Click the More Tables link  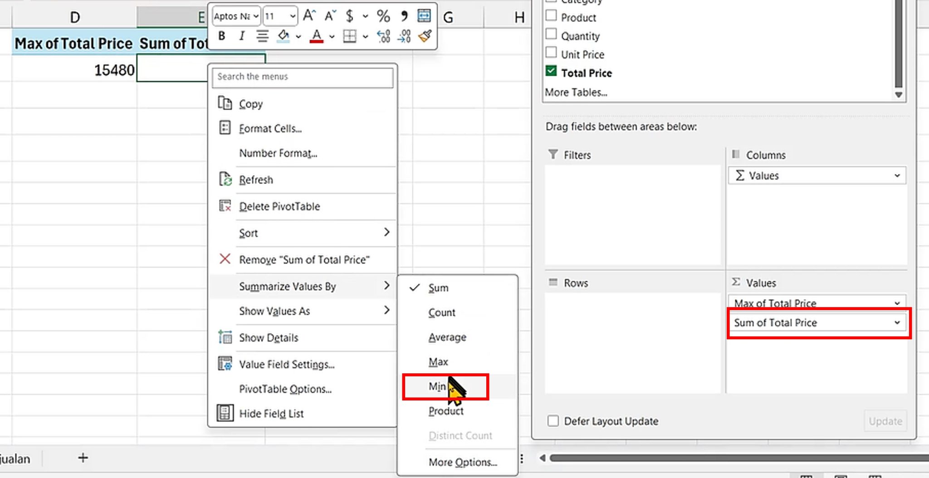tap(577, 92)
